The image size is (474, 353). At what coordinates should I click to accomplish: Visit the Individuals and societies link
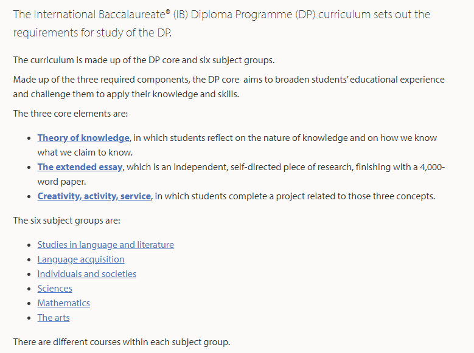[x=87, y=274]
